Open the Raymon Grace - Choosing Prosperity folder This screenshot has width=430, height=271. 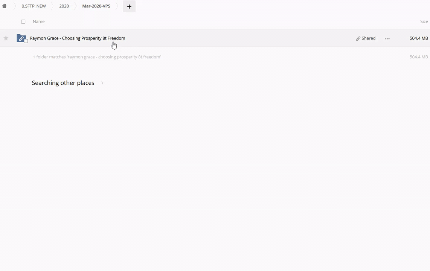[77, 38]
